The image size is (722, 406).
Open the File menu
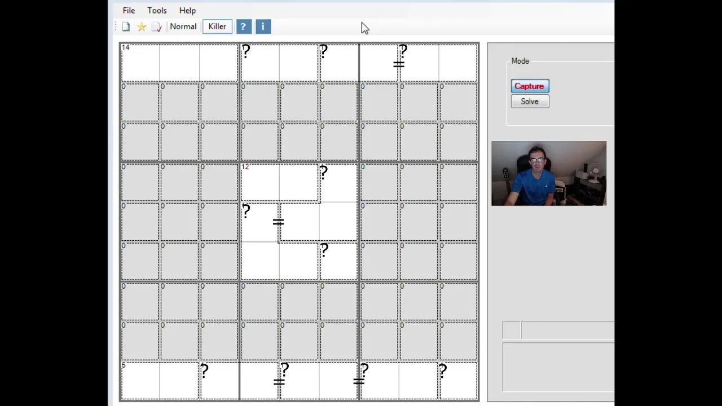pyautogui.click(x=129, y=11)
